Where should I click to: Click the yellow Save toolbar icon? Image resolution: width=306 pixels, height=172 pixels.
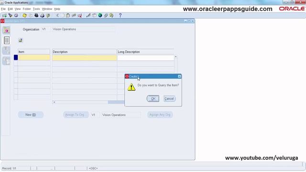[x=24, y=15]
